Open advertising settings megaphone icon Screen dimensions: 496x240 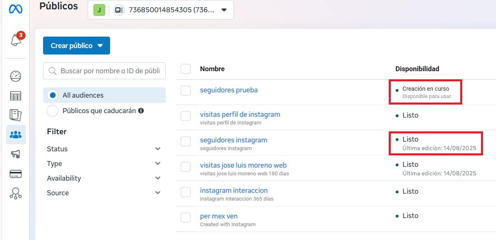pyautogui.click(x=15, y=154)
